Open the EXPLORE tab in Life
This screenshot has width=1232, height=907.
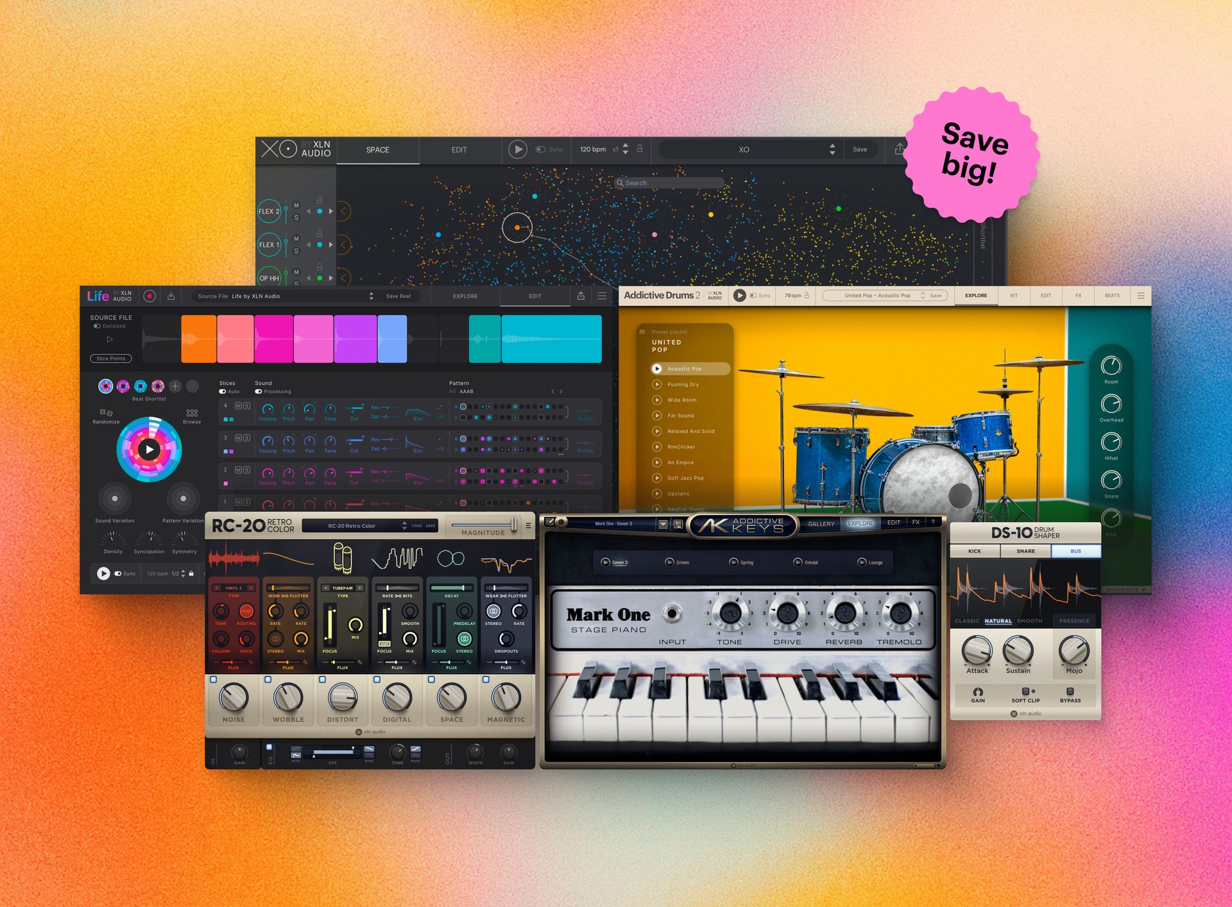(x=465, y=296)
